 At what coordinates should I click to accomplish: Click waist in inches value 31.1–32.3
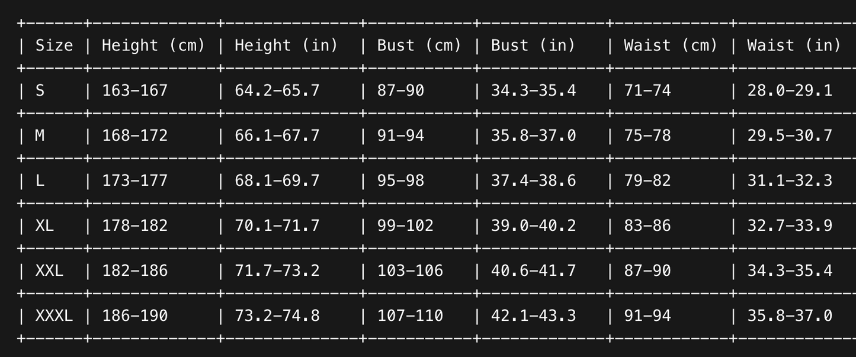[789, 181]
